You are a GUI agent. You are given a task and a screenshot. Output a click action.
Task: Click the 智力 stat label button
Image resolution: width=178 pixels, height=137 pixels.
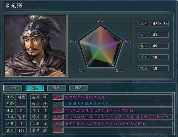(x=144, y=46)
